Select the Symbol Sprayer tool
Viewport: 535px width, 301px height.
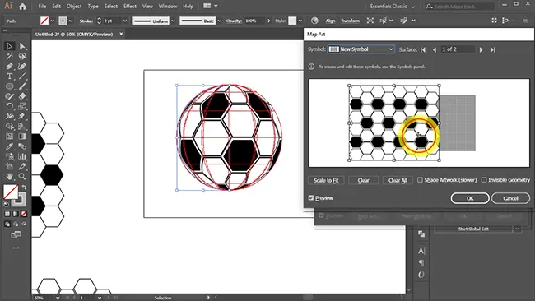click(x=10, y=156)
